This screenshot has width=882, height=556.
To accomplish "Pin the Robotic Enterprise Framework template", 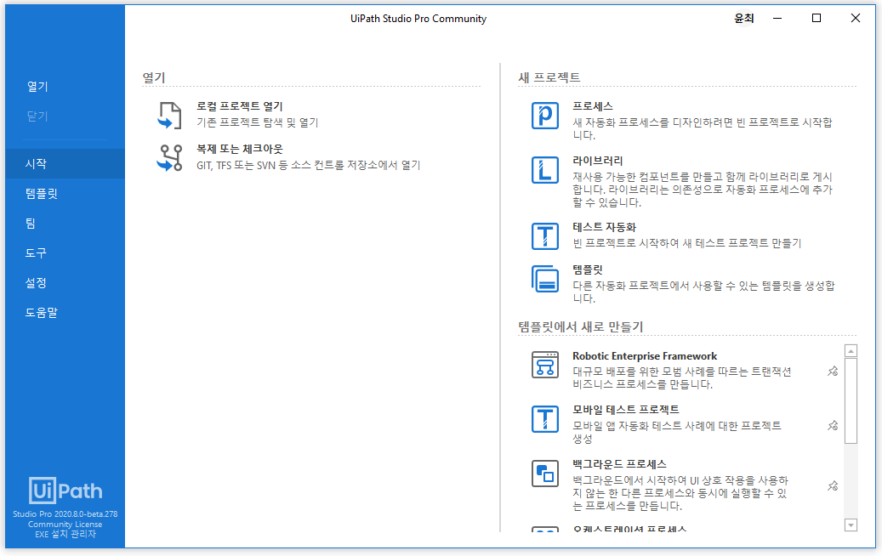I will point(833,371).
